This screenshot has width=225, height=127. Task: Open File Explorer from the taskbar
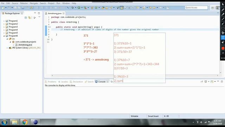pyautogui.click(x=15, y=122)
